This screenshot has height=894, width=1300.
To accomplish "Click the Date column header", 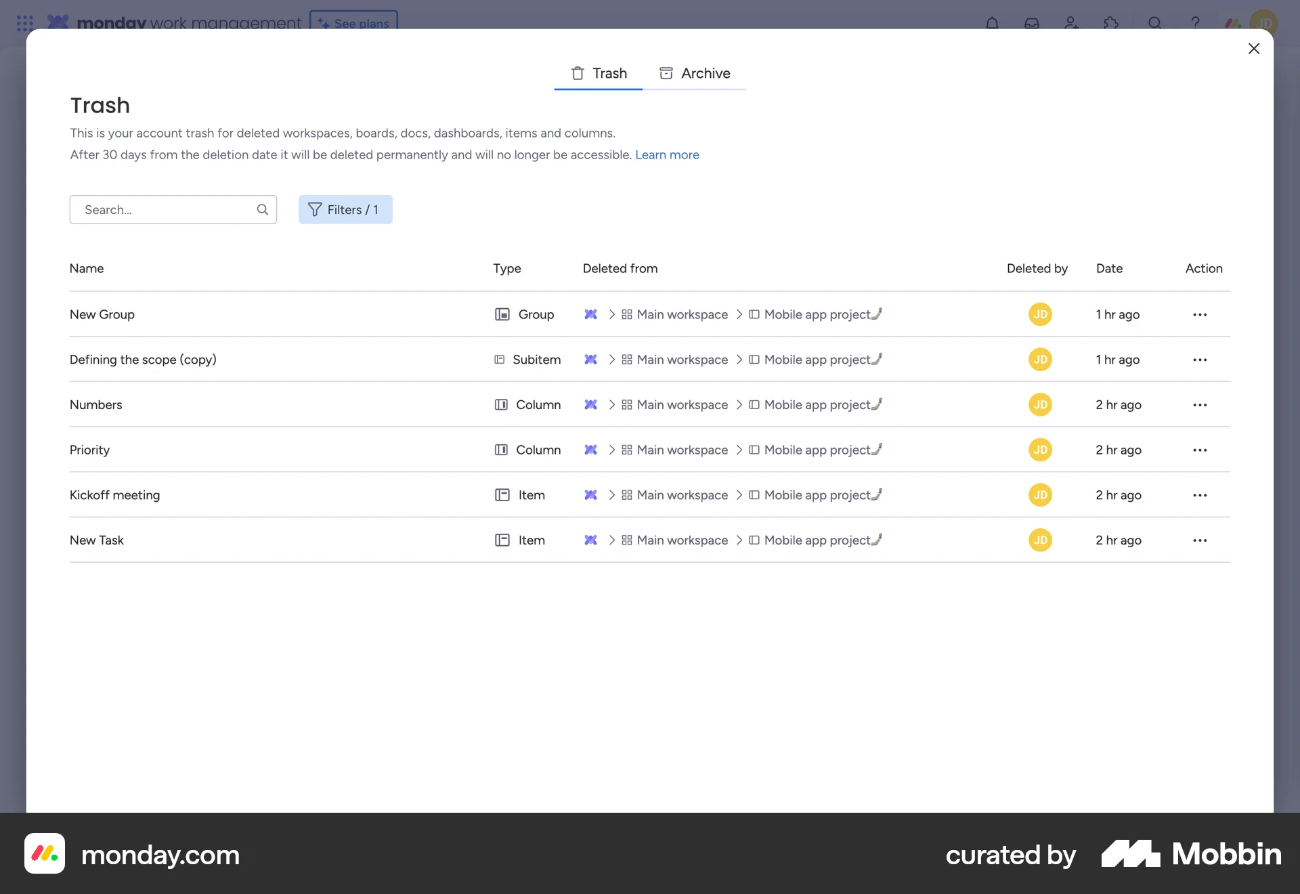I will pyautogui.click(x=1109, y=268).
